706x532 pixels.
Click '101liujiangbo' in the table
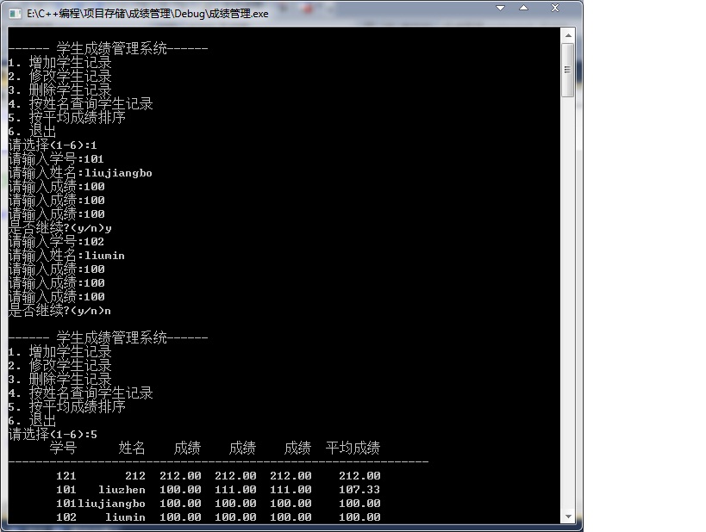click(100, 504)
